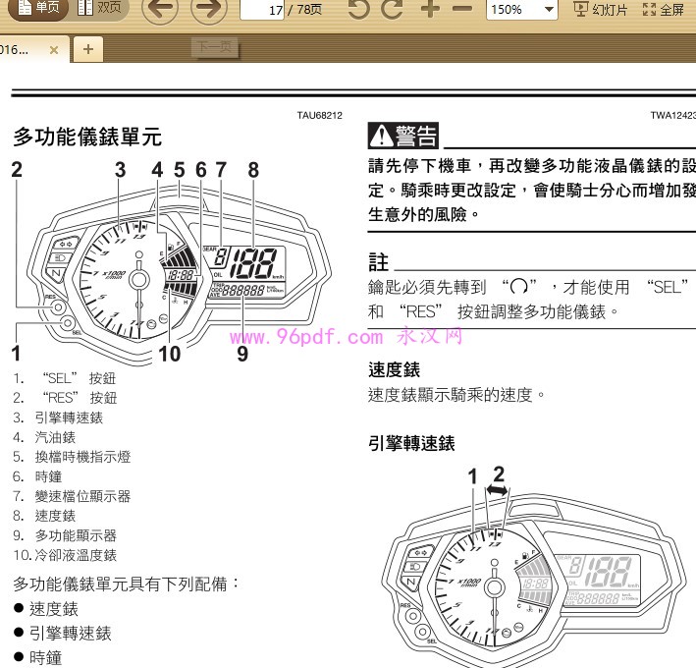696x668 pixels.
Task: Start slideshow mode (幻灯片)
Action: (x=600, y=9)
